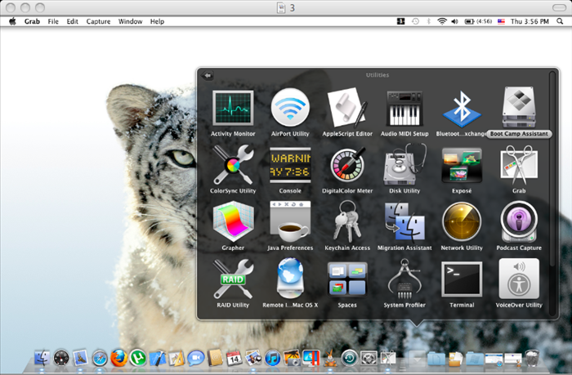Viewport: 572px width, 375px height.
Task: Launch Xcode from the Dock
Action: (157, 358)
